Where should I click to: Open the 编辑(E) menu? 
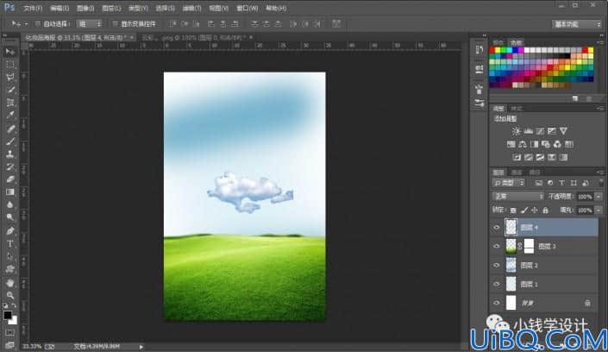[x=60, y=8]
